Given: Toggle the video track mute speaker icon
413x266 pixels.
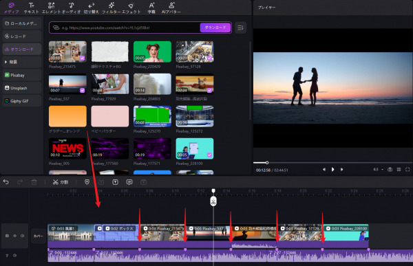Looking at the screenshot, I should point(23,236).
